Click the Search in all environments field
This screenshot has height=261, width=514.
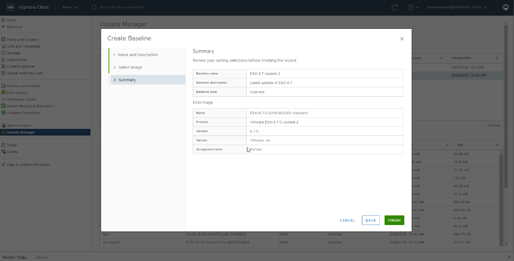121,7
